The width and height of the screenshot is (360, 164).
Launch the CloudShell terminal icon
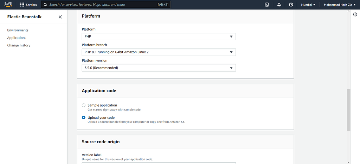coord(267,5)
